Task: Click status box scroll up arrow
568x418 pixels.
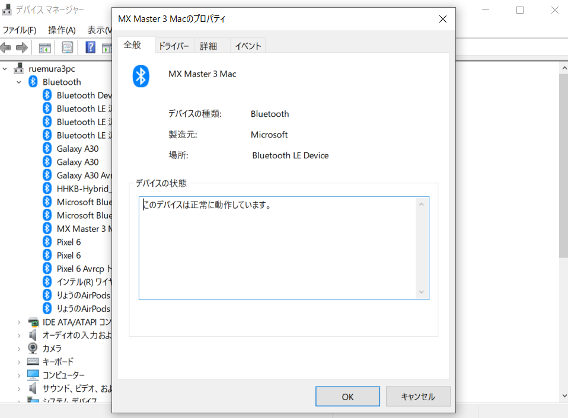Action: [x=422, y=205]
